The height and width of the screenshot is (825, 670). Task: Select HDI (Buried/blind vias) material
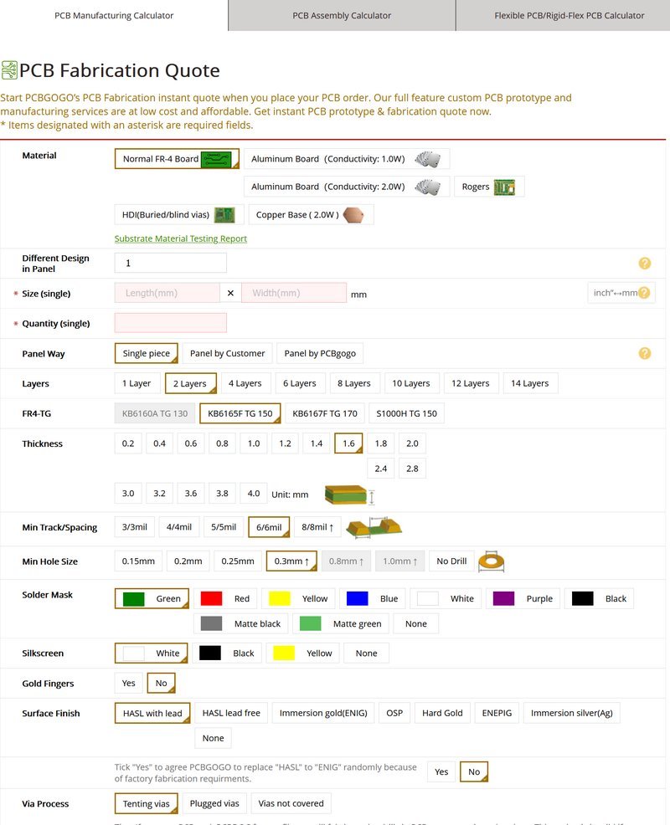179,215
